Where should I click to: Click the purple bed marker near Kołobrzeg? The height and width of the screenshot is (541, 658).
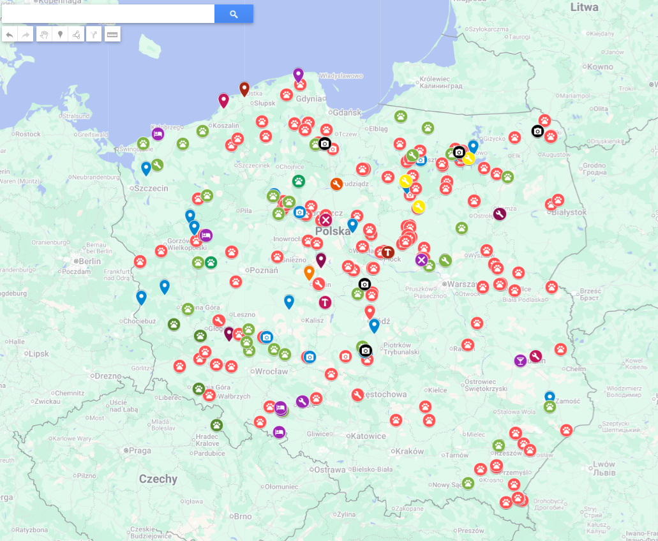(158, 134)
